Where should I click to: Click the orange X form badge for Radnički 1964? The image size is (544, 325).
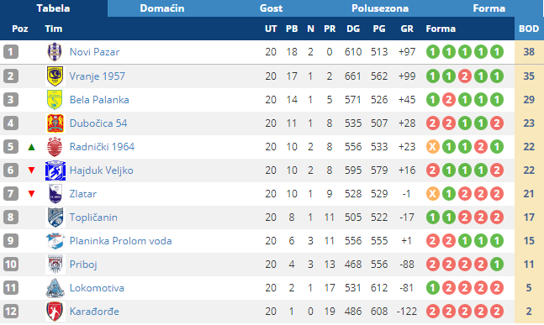click(433, 147)
